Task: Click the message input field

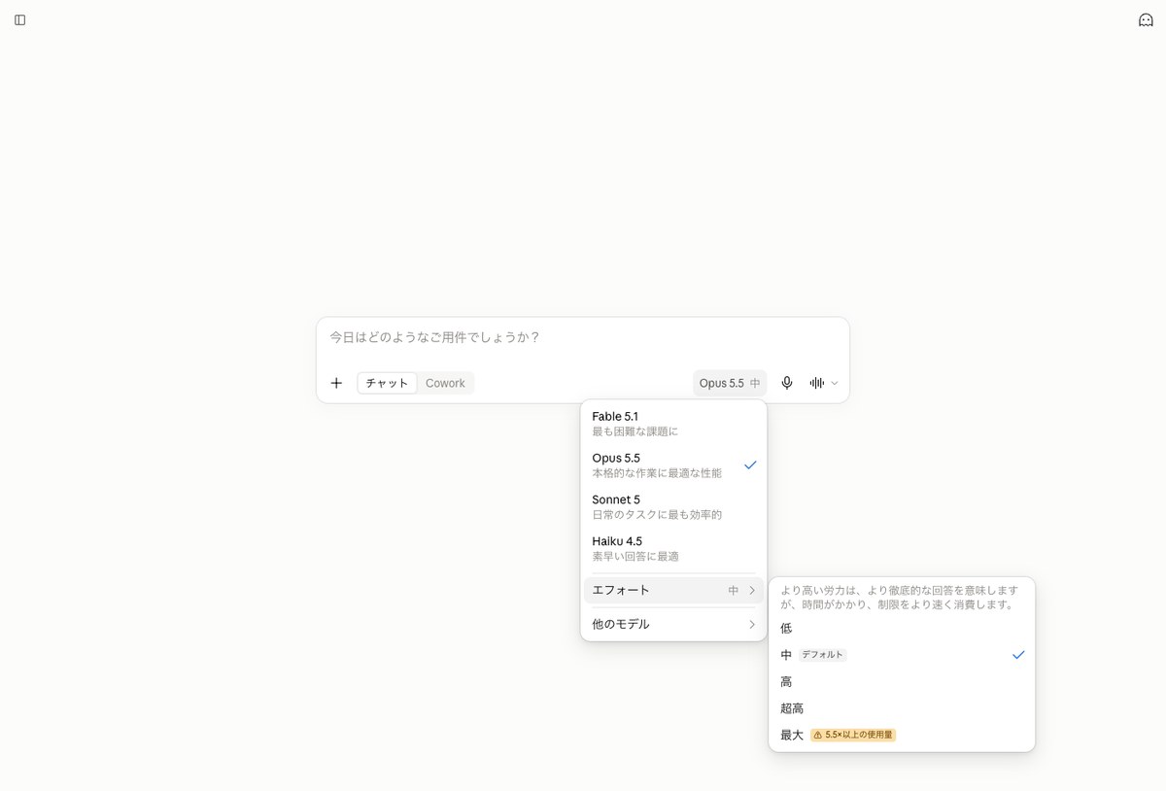Action: [583, 337]
